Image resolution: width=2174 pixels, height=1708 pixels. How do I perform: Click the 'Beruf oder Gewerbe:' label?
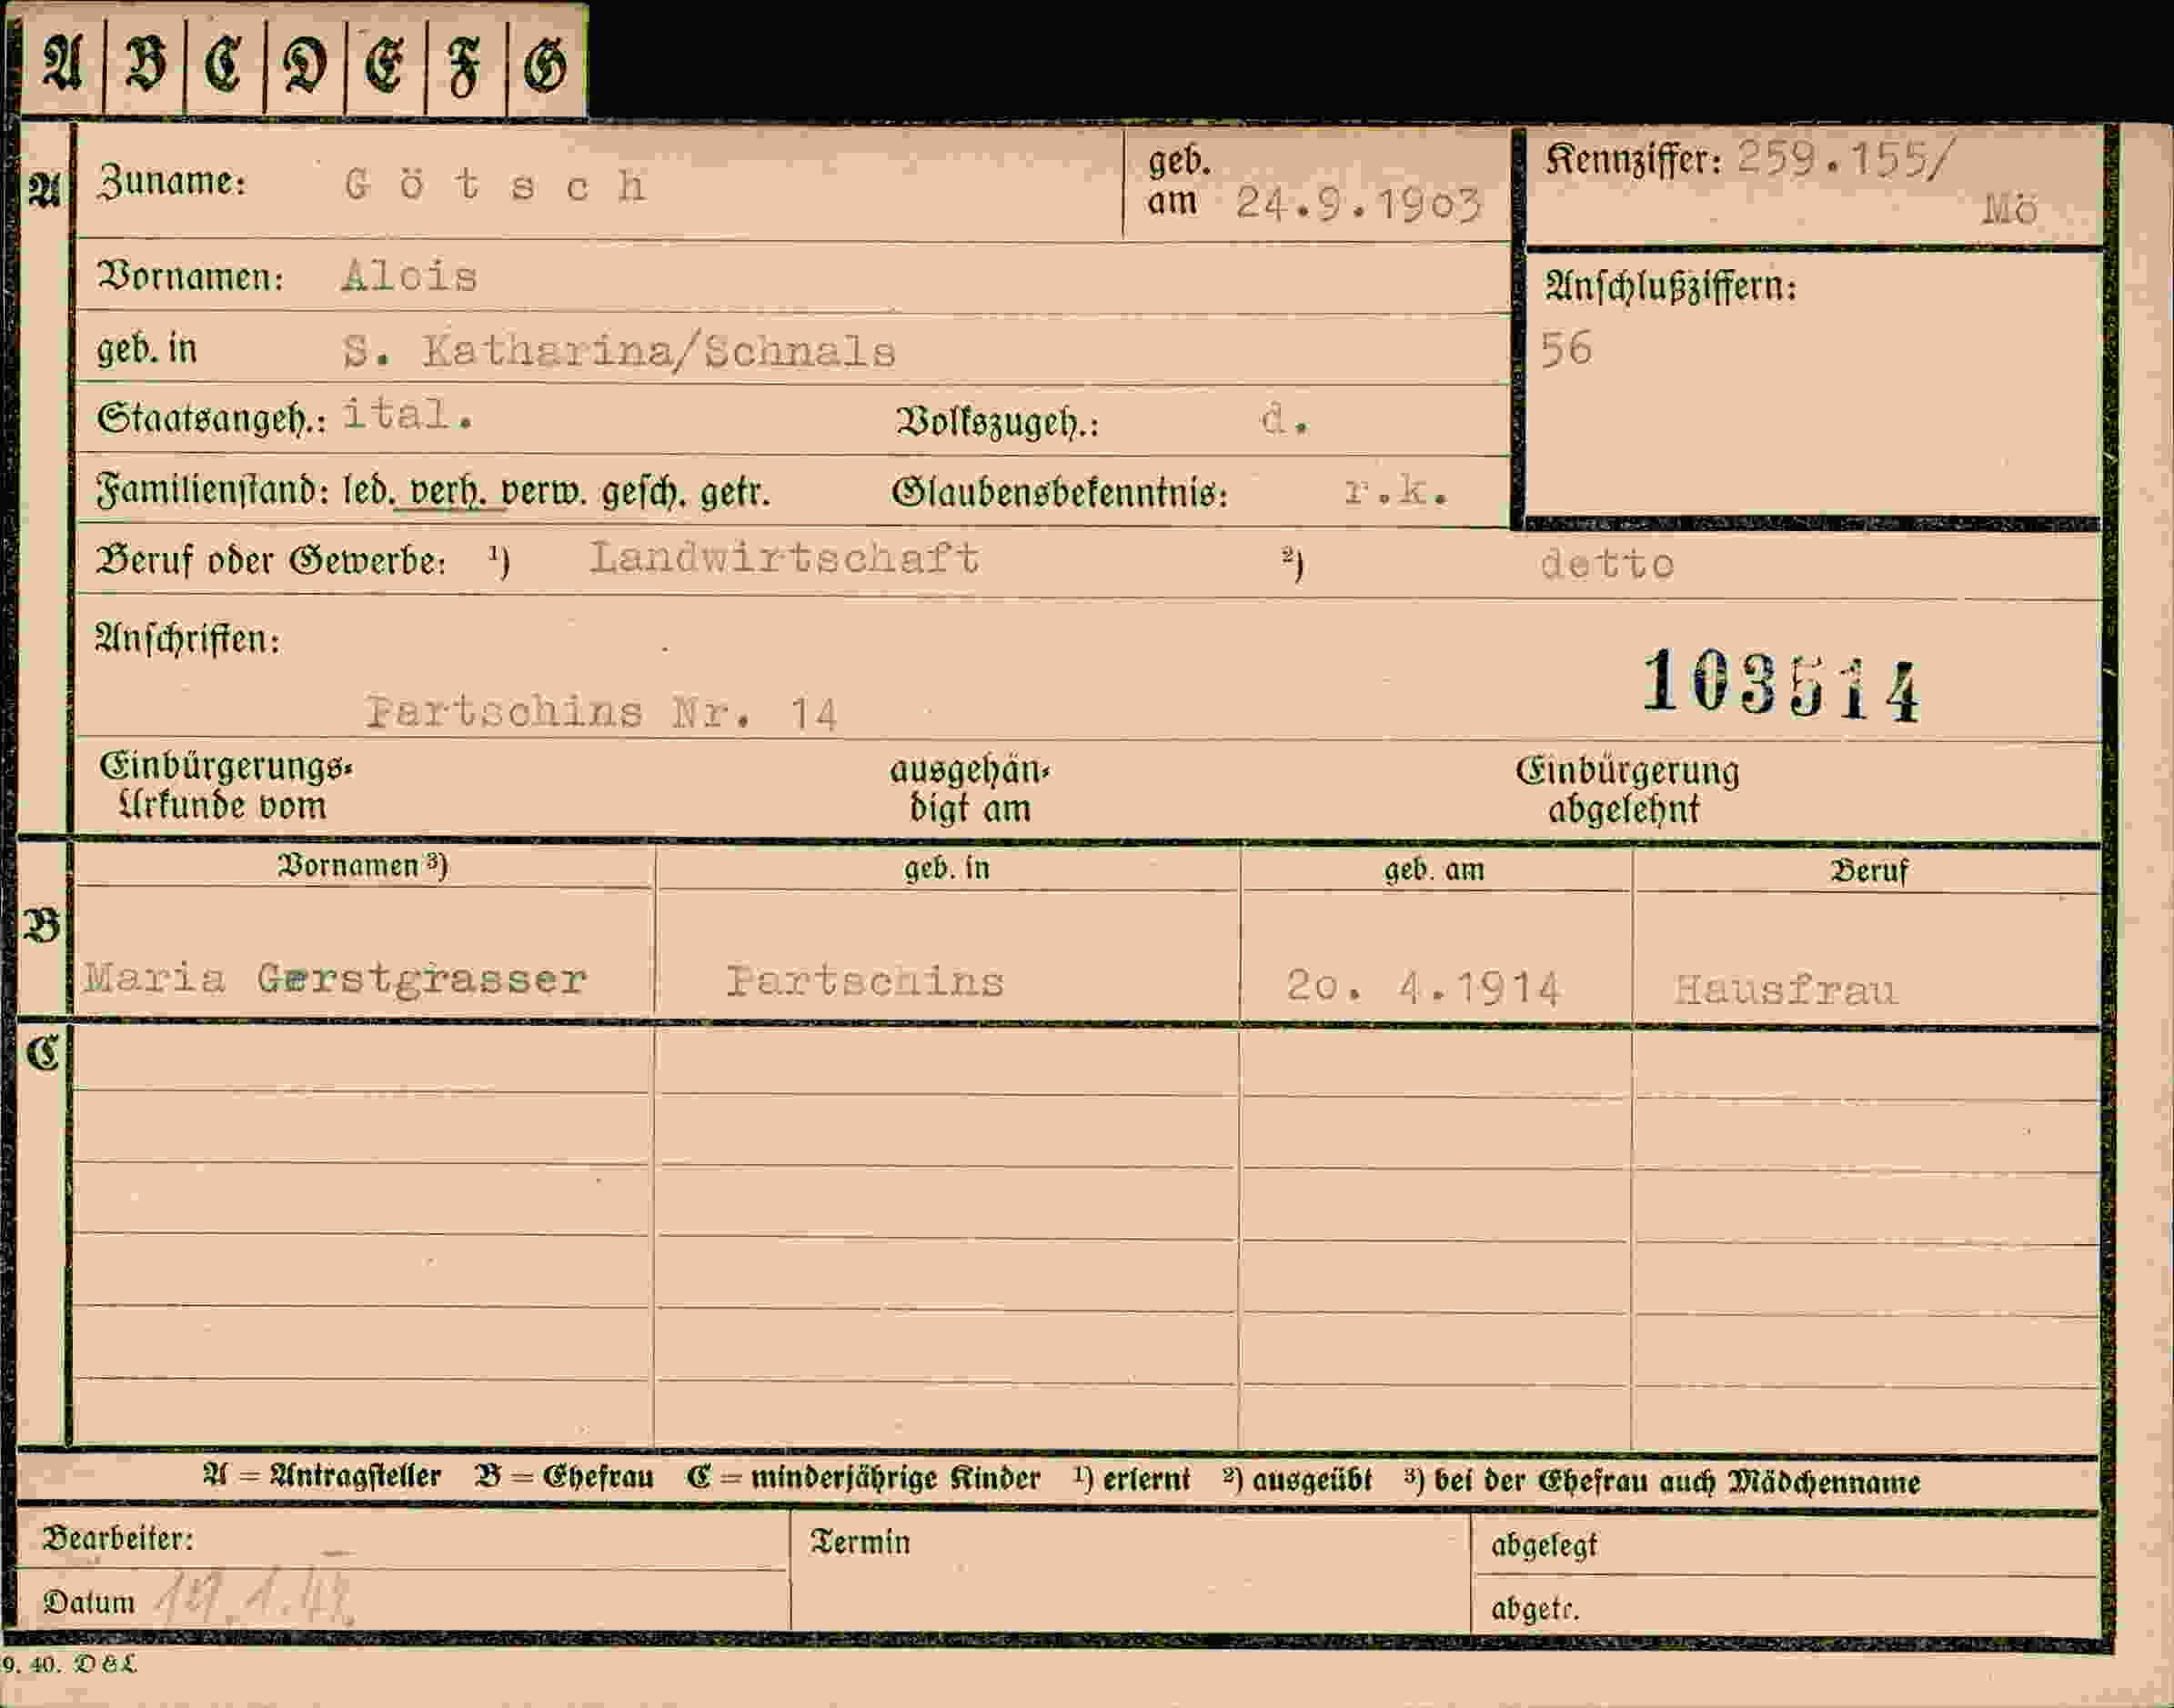(271, 561)
